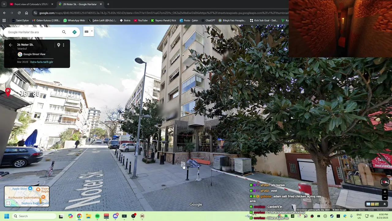Open the Windows Start menu

tap(6, 216)
